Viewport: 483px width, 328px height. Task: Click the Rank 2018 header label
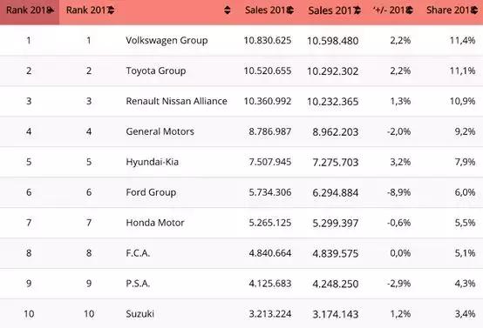(27, 10)
